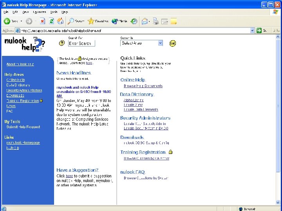Click the nulook help logo
The image size is (282, 211).
click(x=25, y=44)
